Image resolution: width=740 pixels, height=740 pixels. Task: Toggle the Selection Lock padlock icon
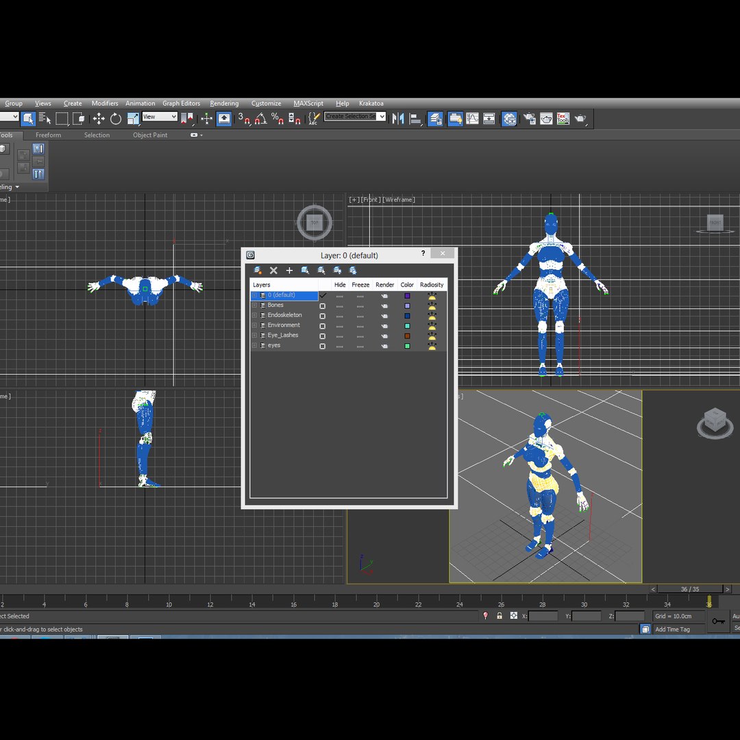pyautogui.click(x=500, y=616)
